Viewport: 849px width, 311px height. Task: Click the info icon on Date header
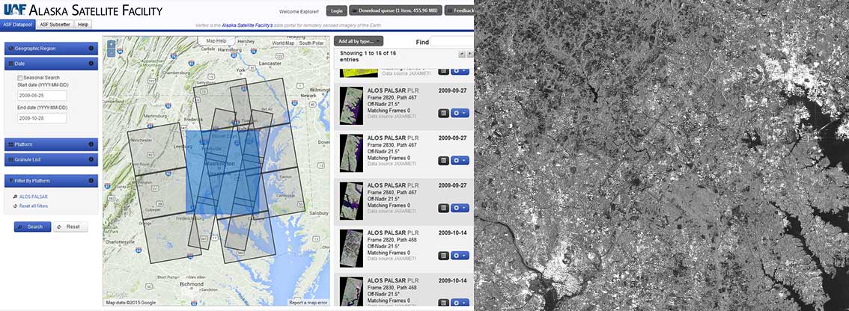(91, 64)
